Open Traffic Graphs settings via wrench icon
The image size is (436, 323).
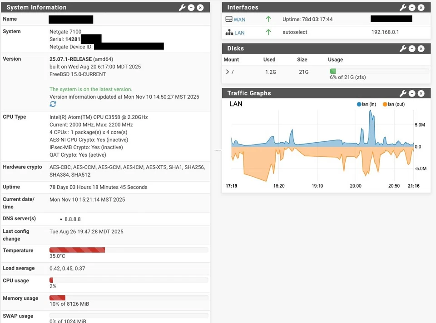[x=402, y=93]
